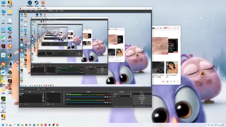The width and height of the screenshot is (226, 127).
Task: Toggle visibility of the third OBS source
Action: click(x=61, y=97)
